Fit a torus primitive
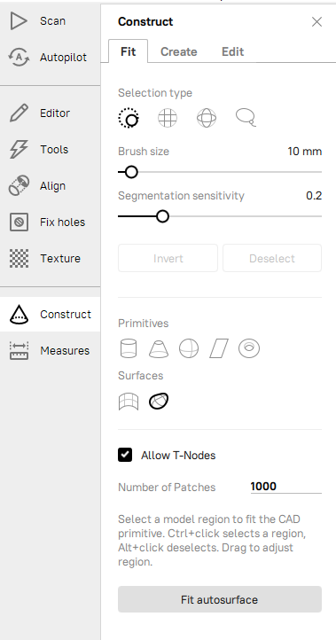 coord(249,349)
